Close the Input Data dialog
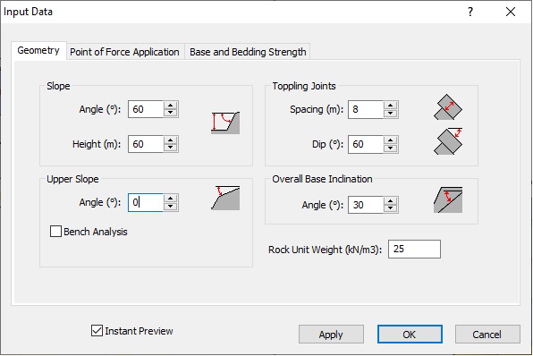The image size is (533, 356). pyautogui.click(x=511, y=12)
